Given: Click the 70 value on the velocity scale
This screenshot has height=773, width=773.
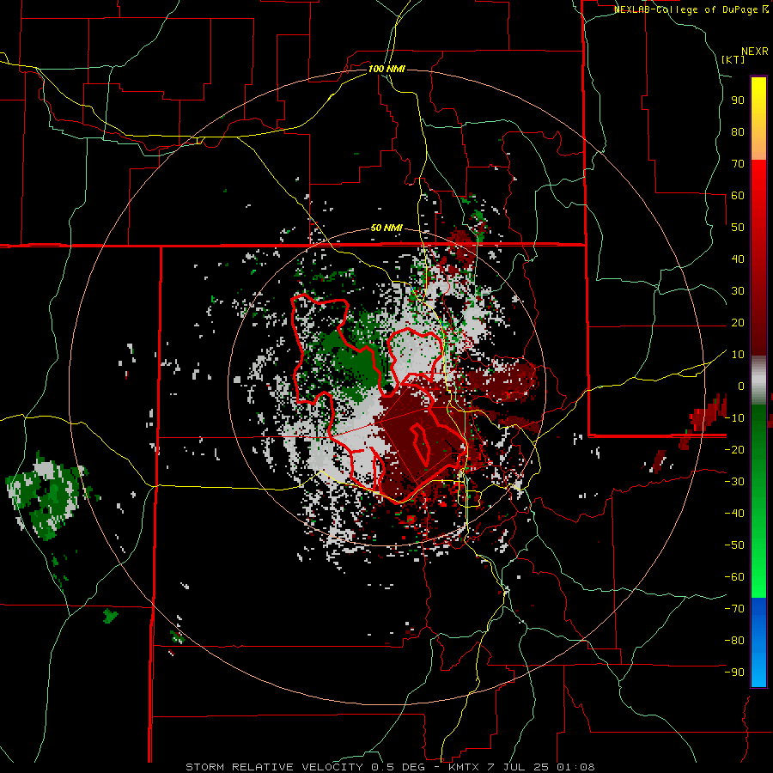Looking at the screenshot, I should tap(738, 164).
